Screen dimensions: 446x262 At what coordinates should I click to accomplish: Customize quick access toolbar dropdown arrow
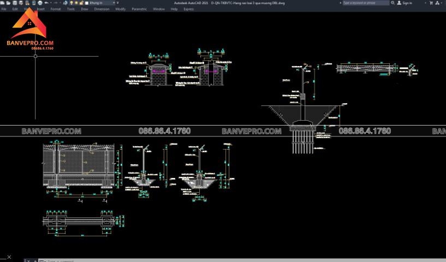point(118,3)
